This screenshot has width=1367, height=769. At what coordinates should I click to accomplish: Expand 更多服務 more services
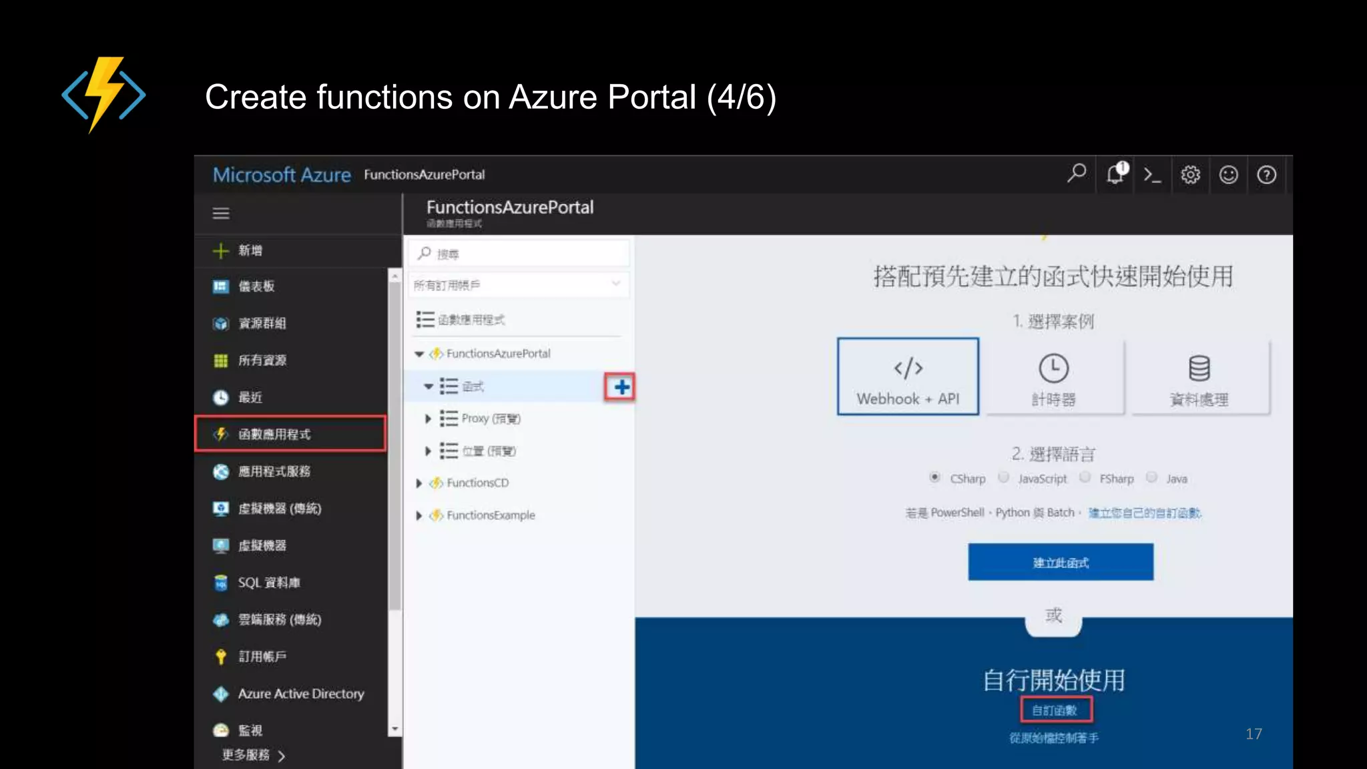pyautogui.click(x=254, y=755)
